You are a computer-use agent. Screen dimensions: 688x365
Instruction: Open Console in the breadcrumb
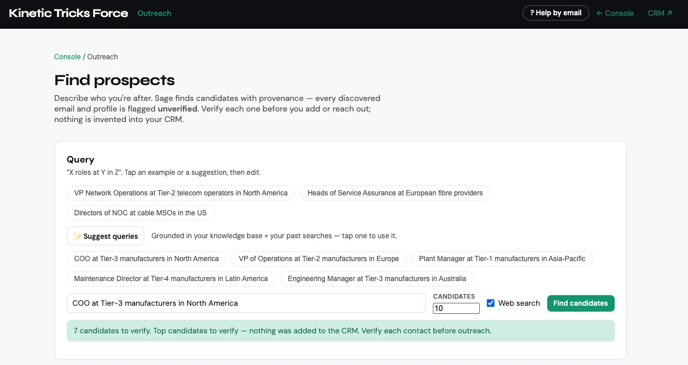67,57
